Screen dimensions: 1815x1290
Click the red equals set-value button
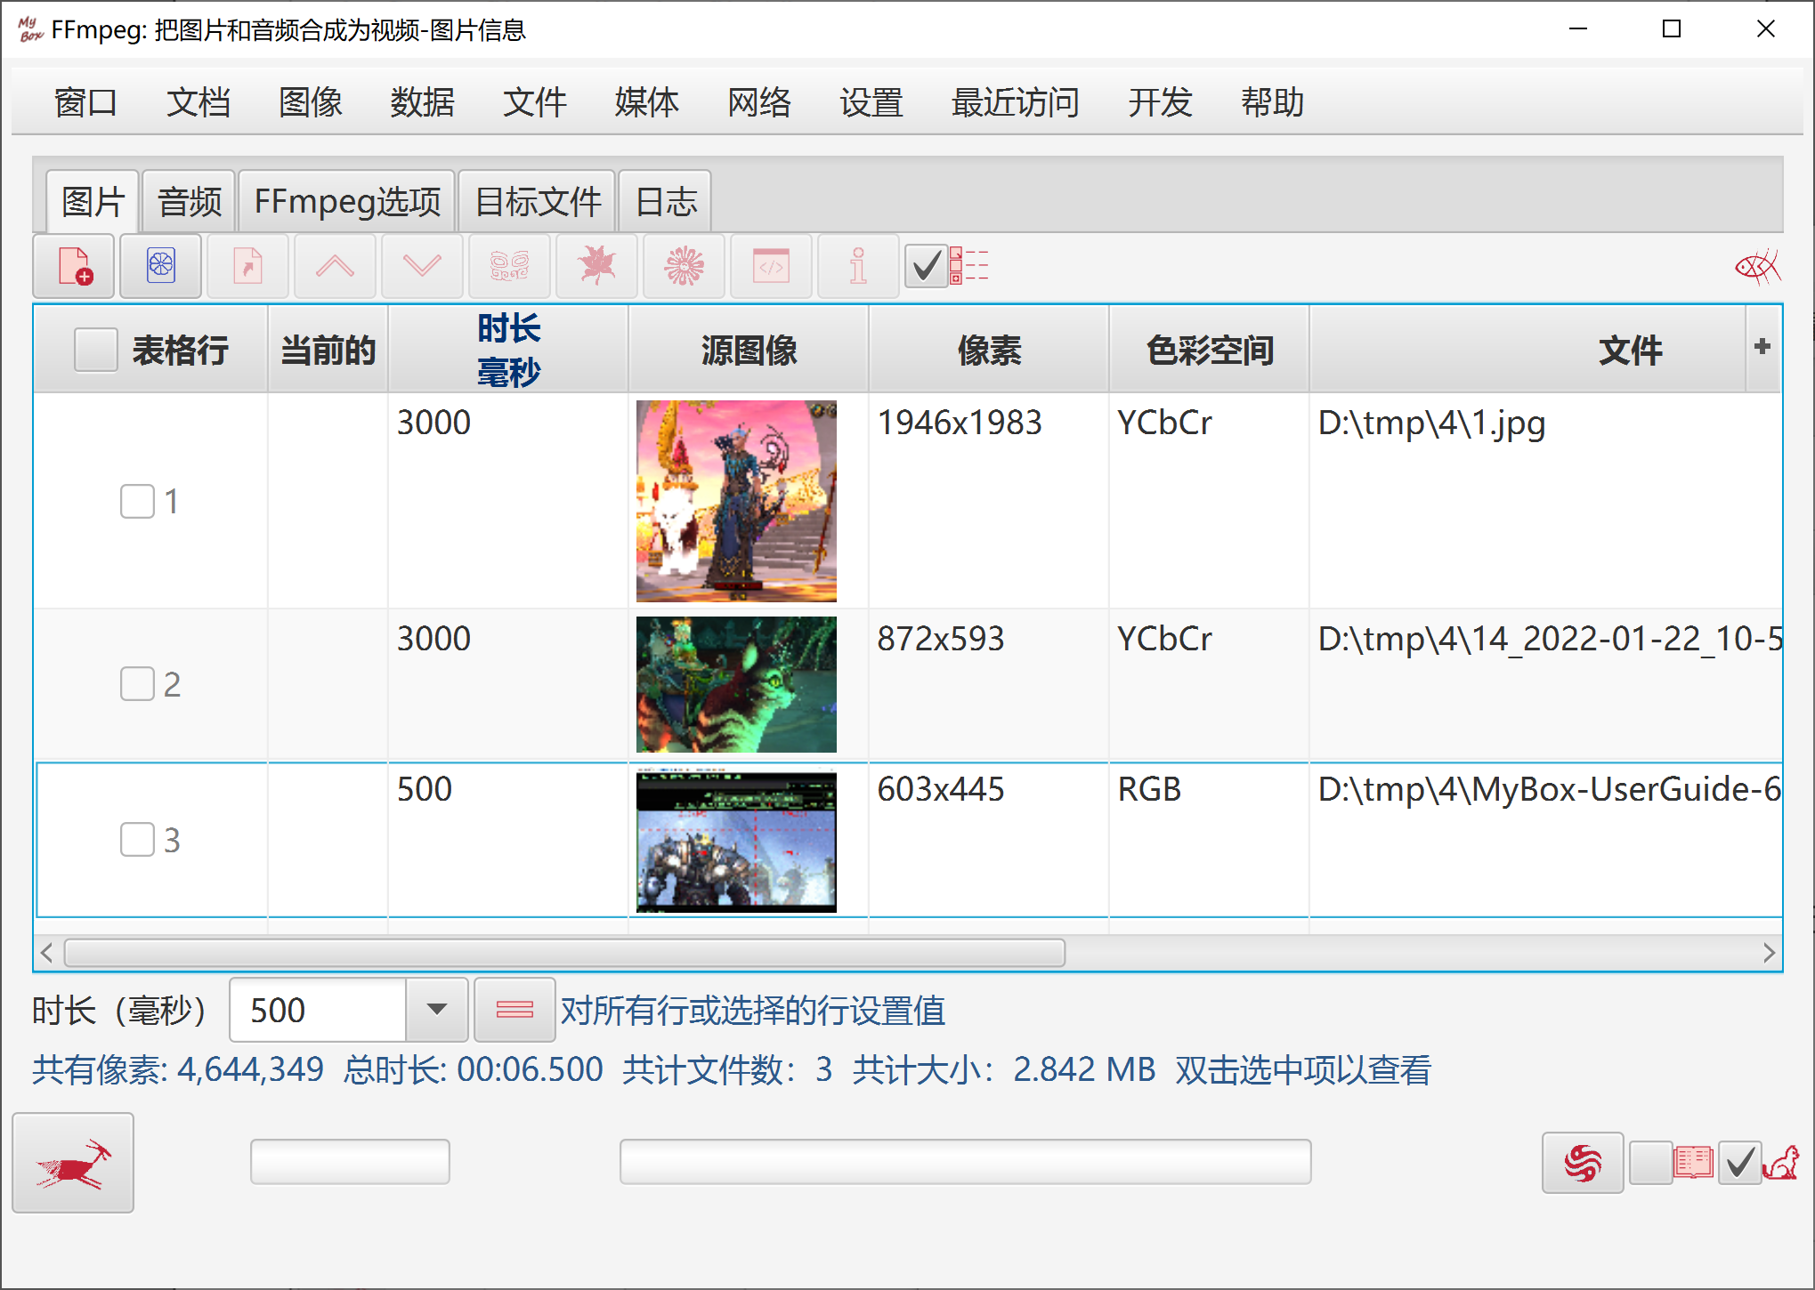click(x=515, y=1010)
